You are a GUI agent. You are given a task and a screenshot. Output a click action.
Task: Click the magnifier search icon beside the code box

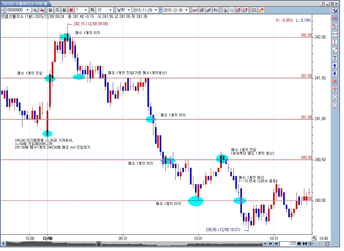click(35, 10)
